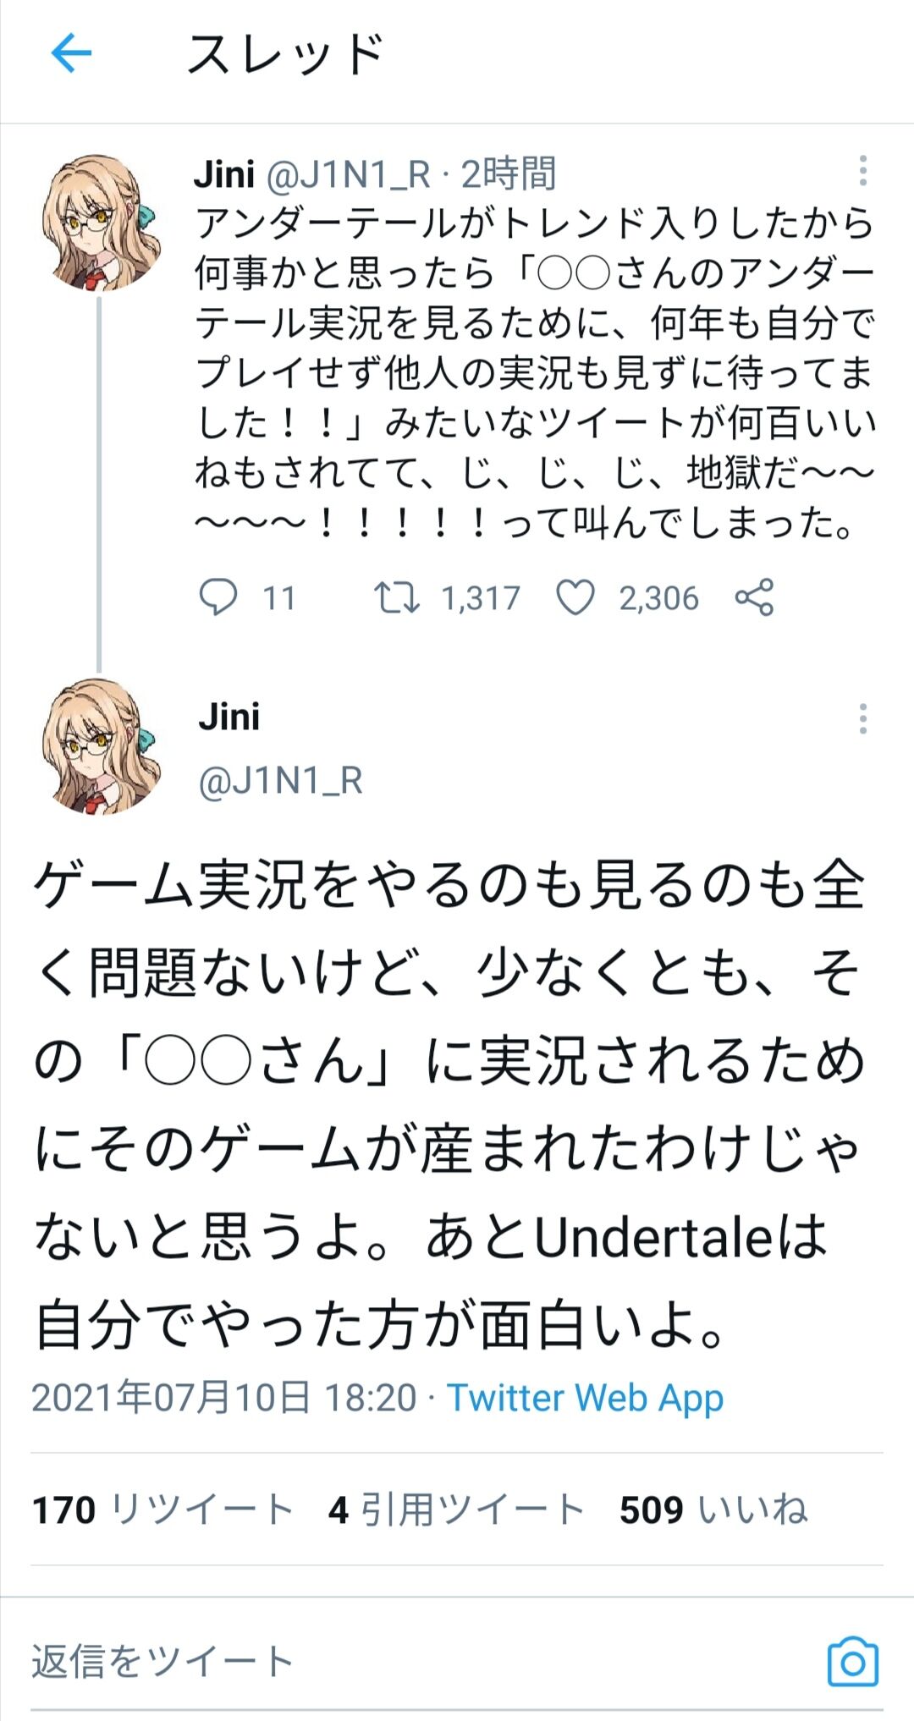Select the スレッド header title

coord(286,54)
